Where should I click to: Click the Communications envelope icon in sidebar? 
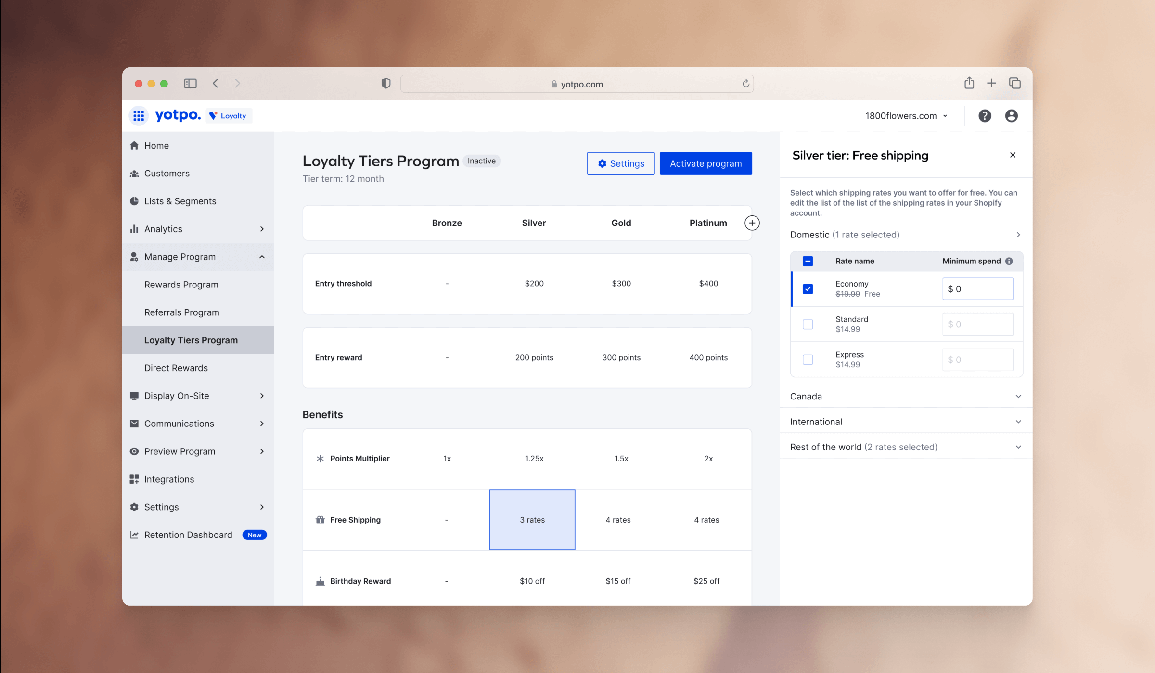coord(134,424)
